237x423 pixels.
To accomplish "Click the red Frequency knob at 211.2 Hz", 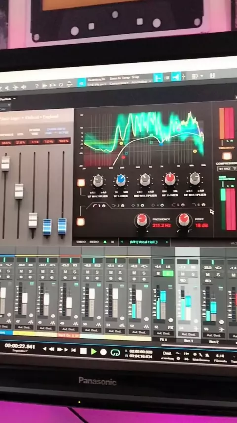I will (x=142, y=220).
